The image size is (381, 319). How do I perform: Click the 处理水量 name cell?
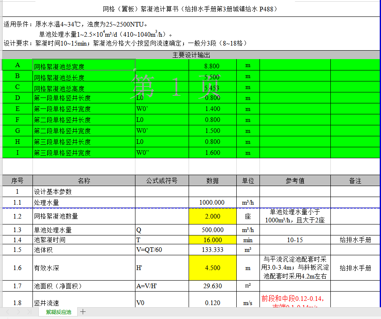point(84,203)
